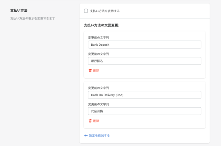
Task: Click trash icon under 代金引換 field
Action: [90, 121]
